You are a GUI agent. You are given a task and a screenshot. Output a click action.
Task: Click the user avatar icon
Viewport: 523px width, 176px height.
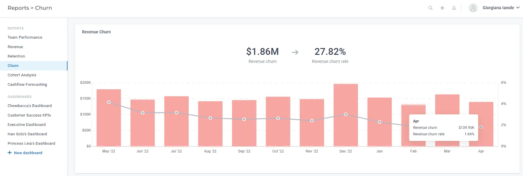pyautogui.click(x=473, y=8)
